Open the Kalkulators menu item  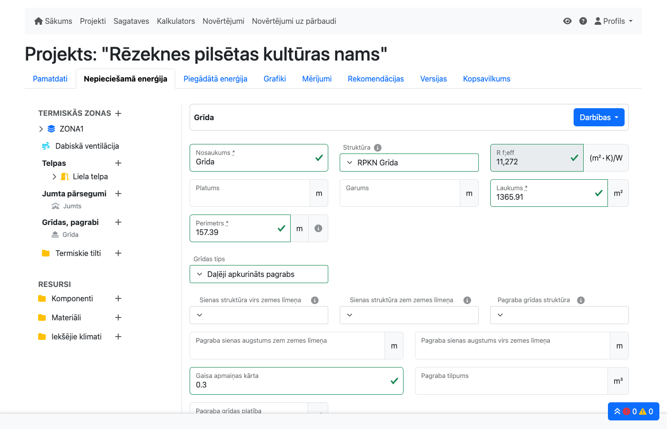[x=176, y=21]
